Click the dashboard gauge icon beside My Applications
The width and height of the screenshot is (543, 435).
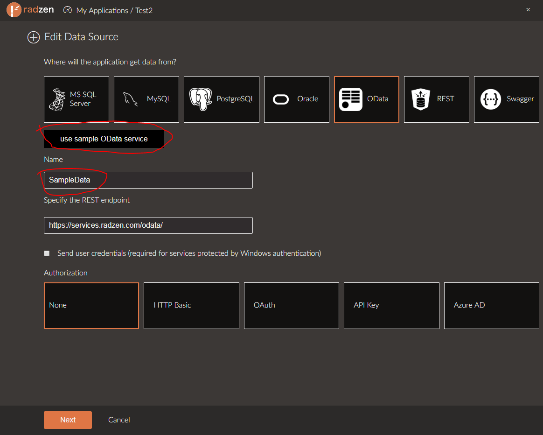click(x=68, y=10)
